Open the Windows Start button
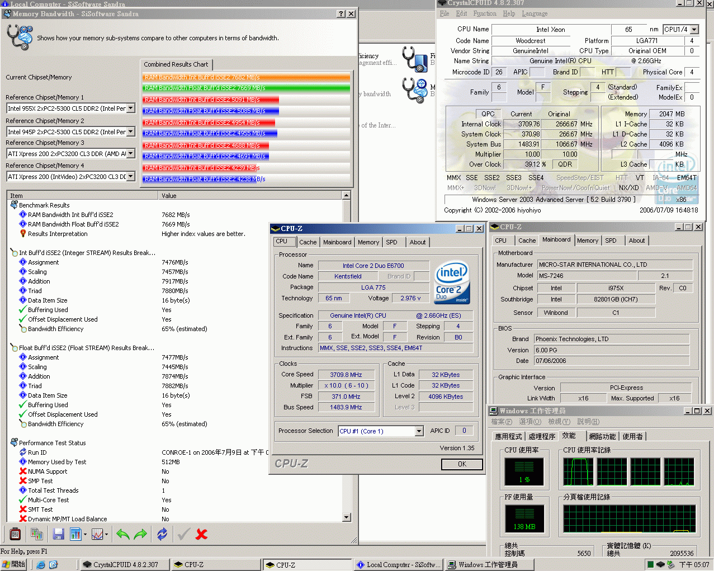 (15, 565)
